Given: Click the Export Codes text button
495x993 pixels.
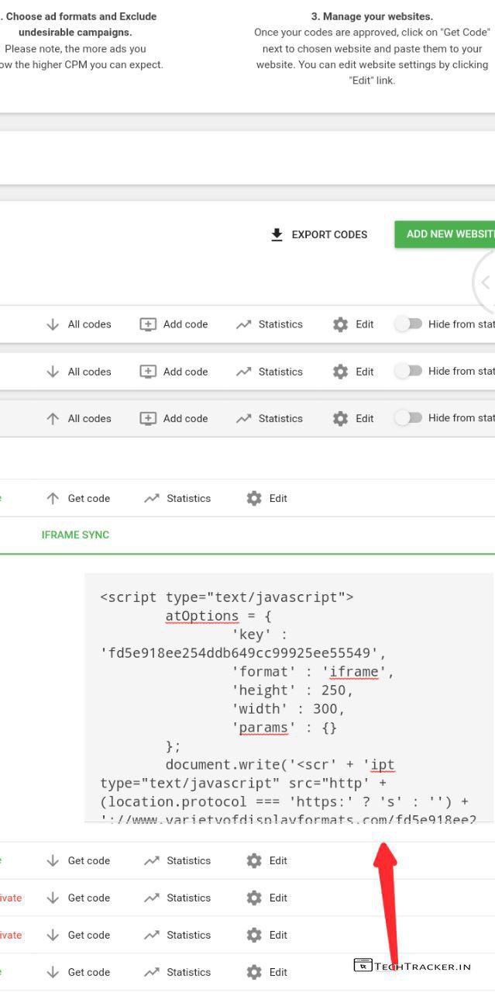Looking at the screenshot, I should pyautogui.click(x=329, y=234).
